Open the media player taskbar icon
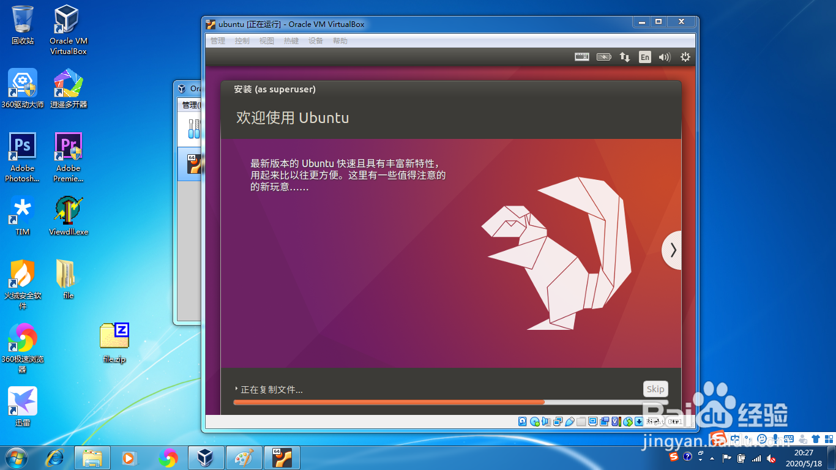 click(x=129, y=457)
